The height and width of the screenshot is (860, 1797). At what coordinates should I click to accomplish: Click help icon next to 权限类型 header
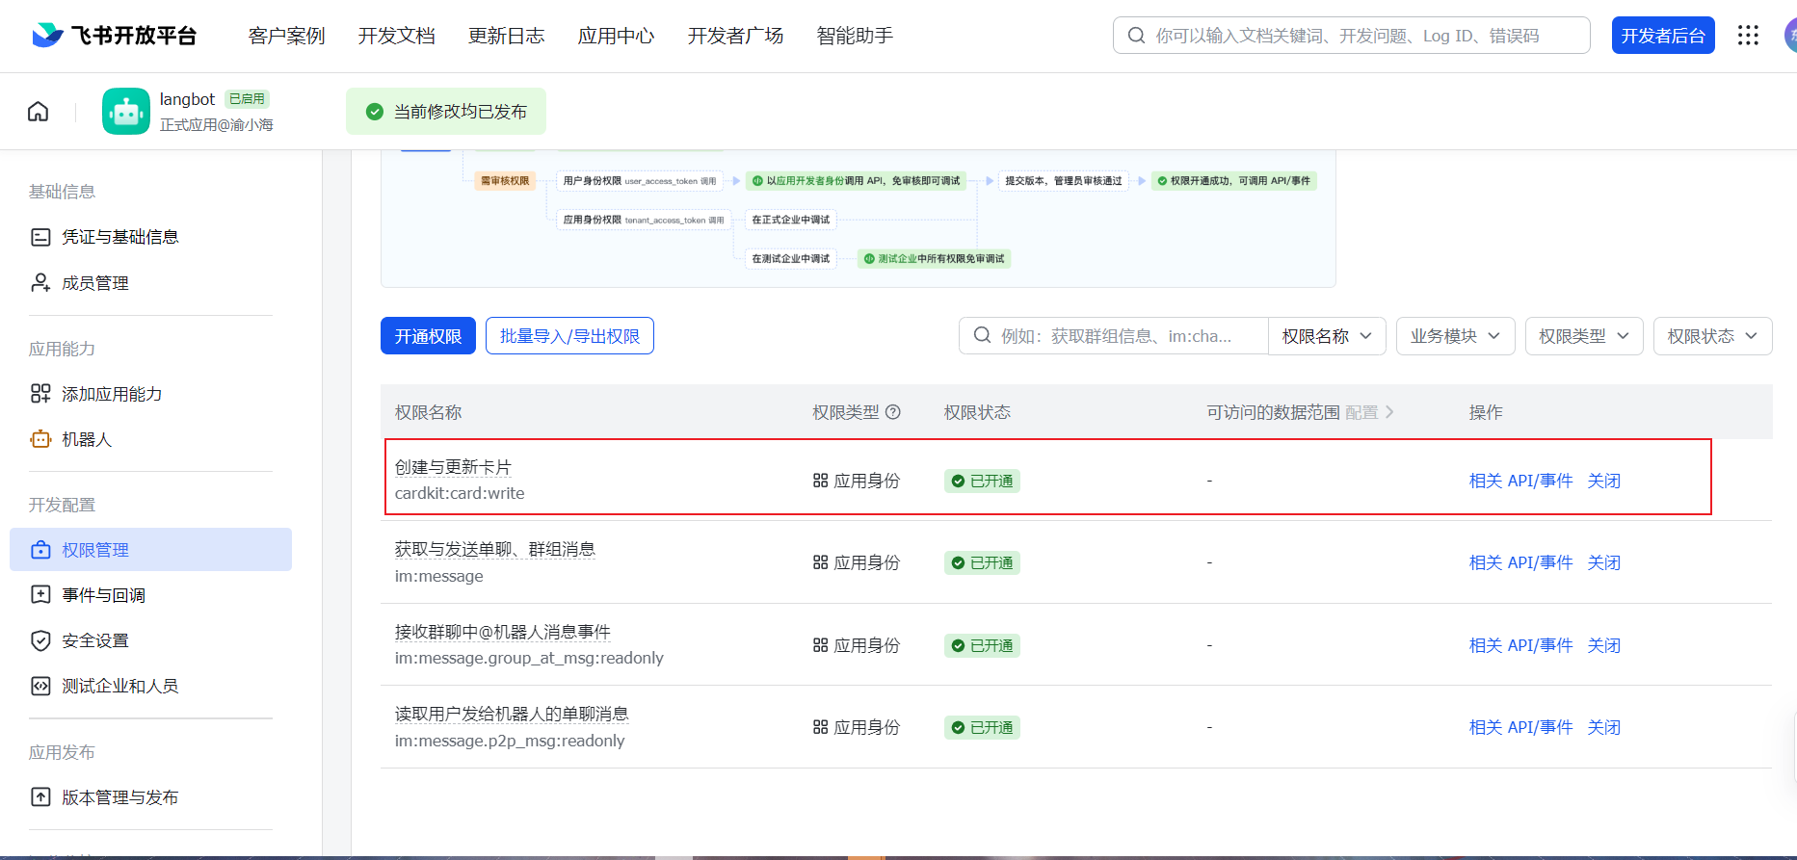click(x=893, y=412)
